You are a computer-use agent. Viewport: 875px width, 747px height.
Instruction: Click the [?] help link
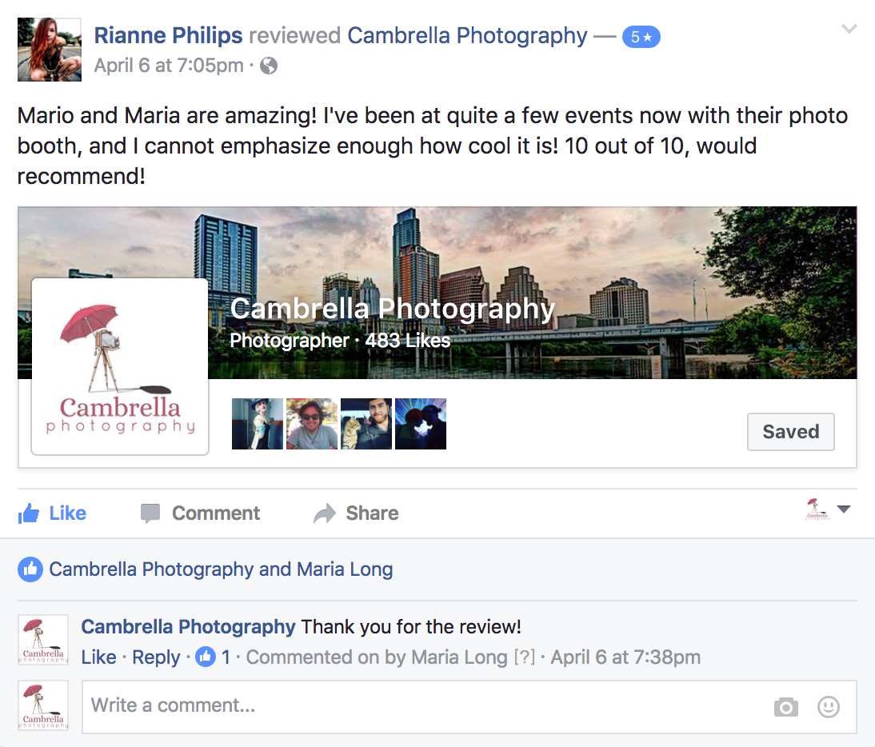coord(525,657)
